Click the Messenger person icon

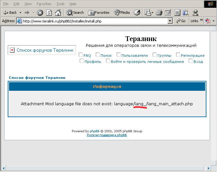195,13
